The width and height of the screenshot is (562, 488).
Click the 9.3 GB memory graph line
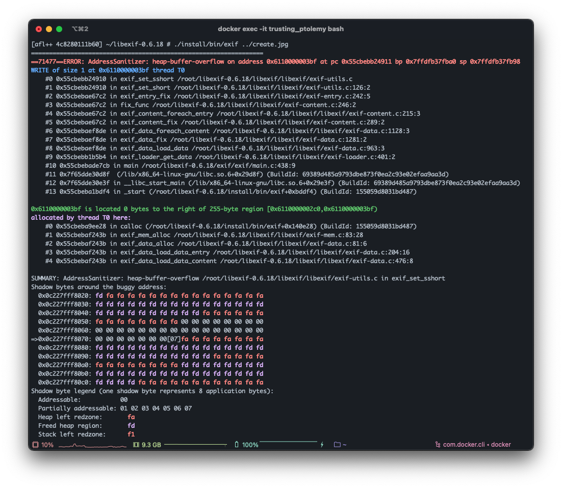195,445
